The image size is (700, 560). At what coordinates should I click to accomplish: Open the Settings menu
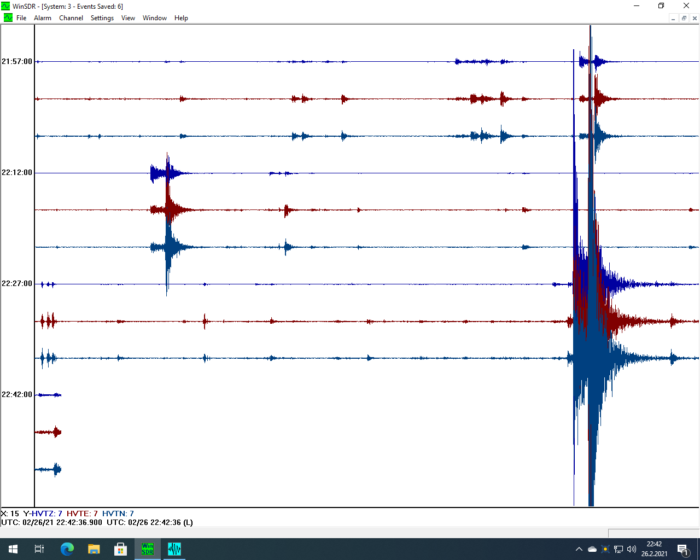102,18
